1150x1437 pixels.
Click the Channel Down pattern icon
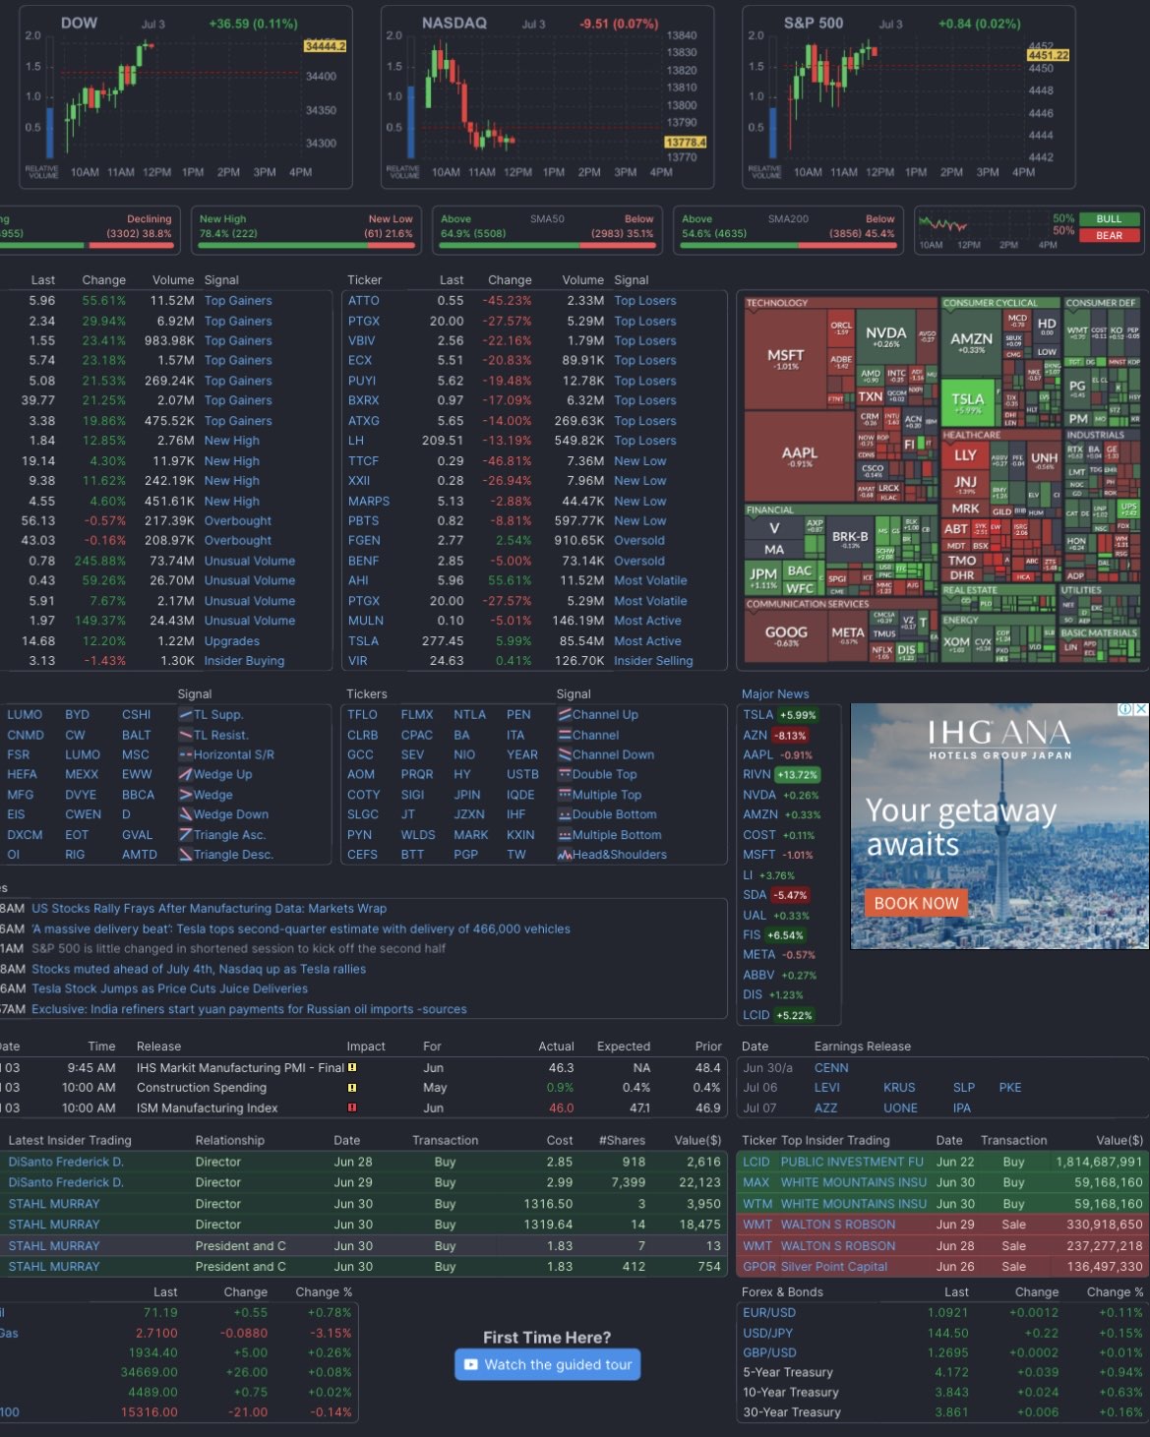tap(565, 754)
